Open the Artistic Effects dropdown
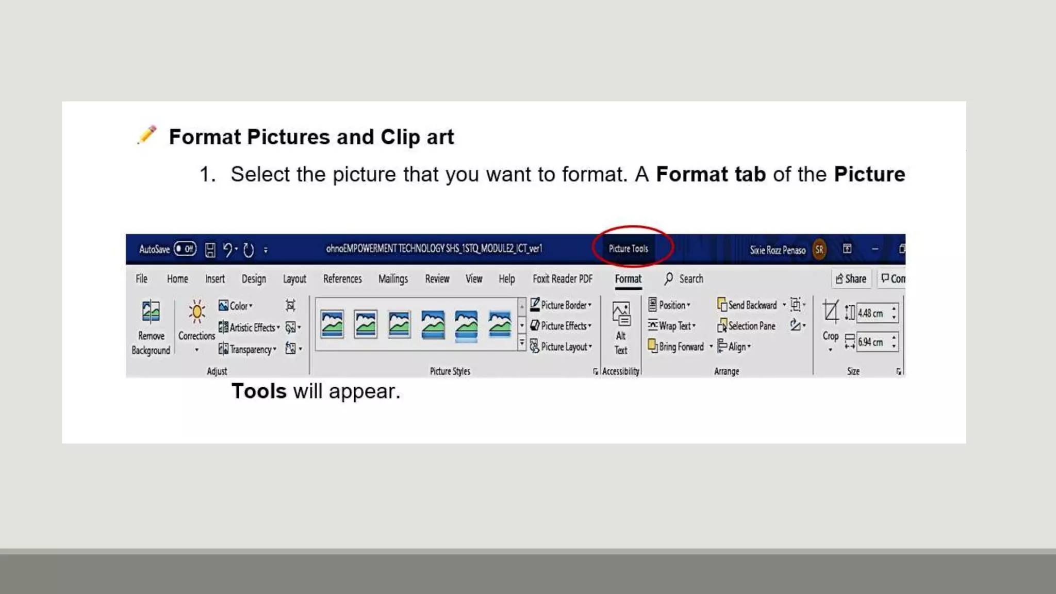This screenshot has height=594, width=1056. (x=249, y=327)
